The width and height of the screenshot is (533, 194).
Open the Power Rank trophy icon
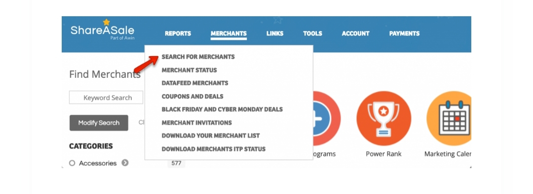coord(383,119)
